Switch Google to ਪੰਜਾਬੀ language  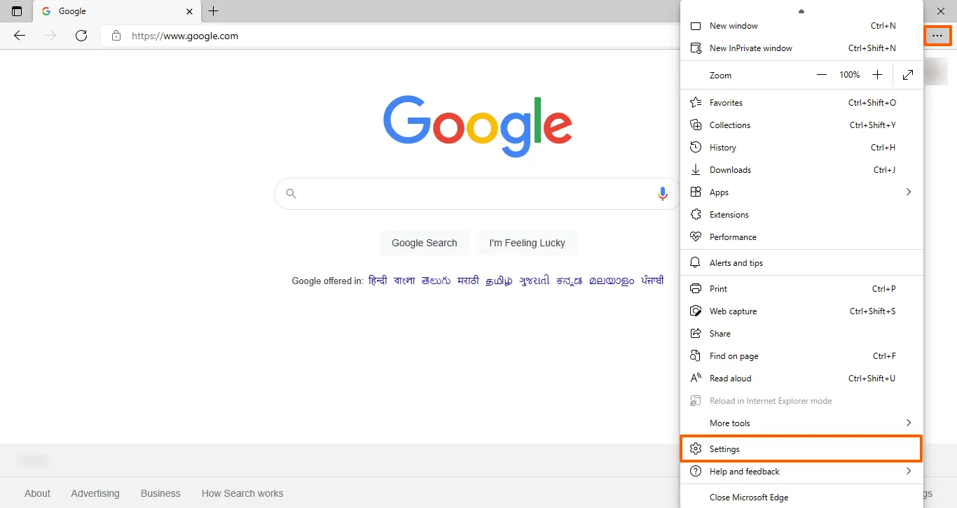(x=652, y=281)
